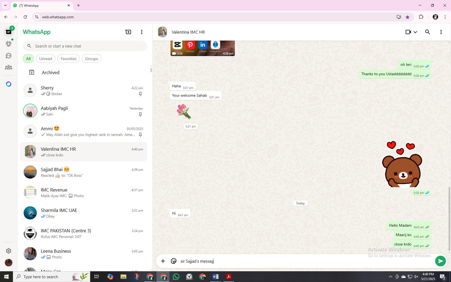The width and height of the screenshot is (451, 282).
Task: Open the IMC PAKISTAN (Centre 3) chat
Action: point(83,233)
